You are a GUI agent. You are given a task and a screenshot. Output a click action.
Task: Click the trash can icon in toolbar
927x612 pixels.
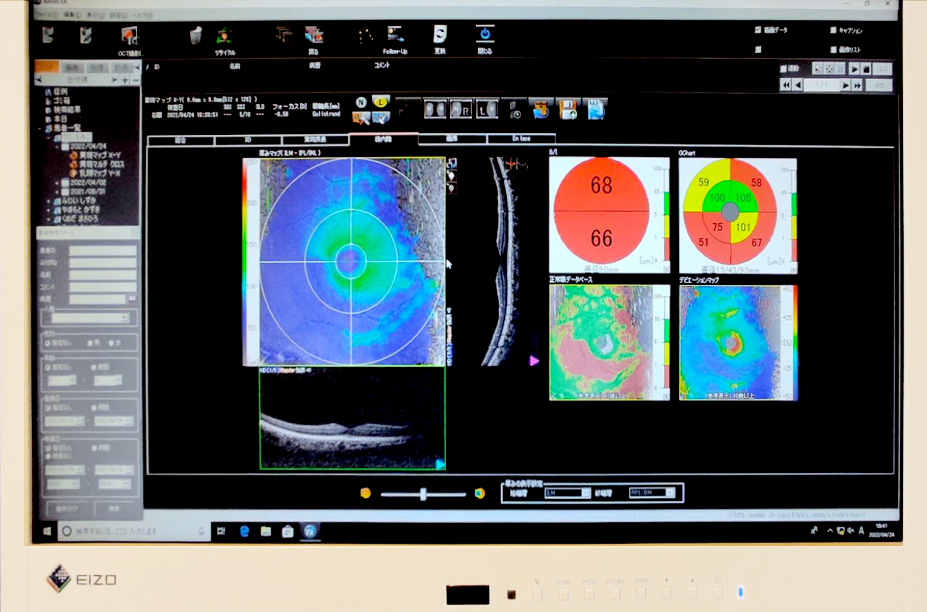click(195, 35)
